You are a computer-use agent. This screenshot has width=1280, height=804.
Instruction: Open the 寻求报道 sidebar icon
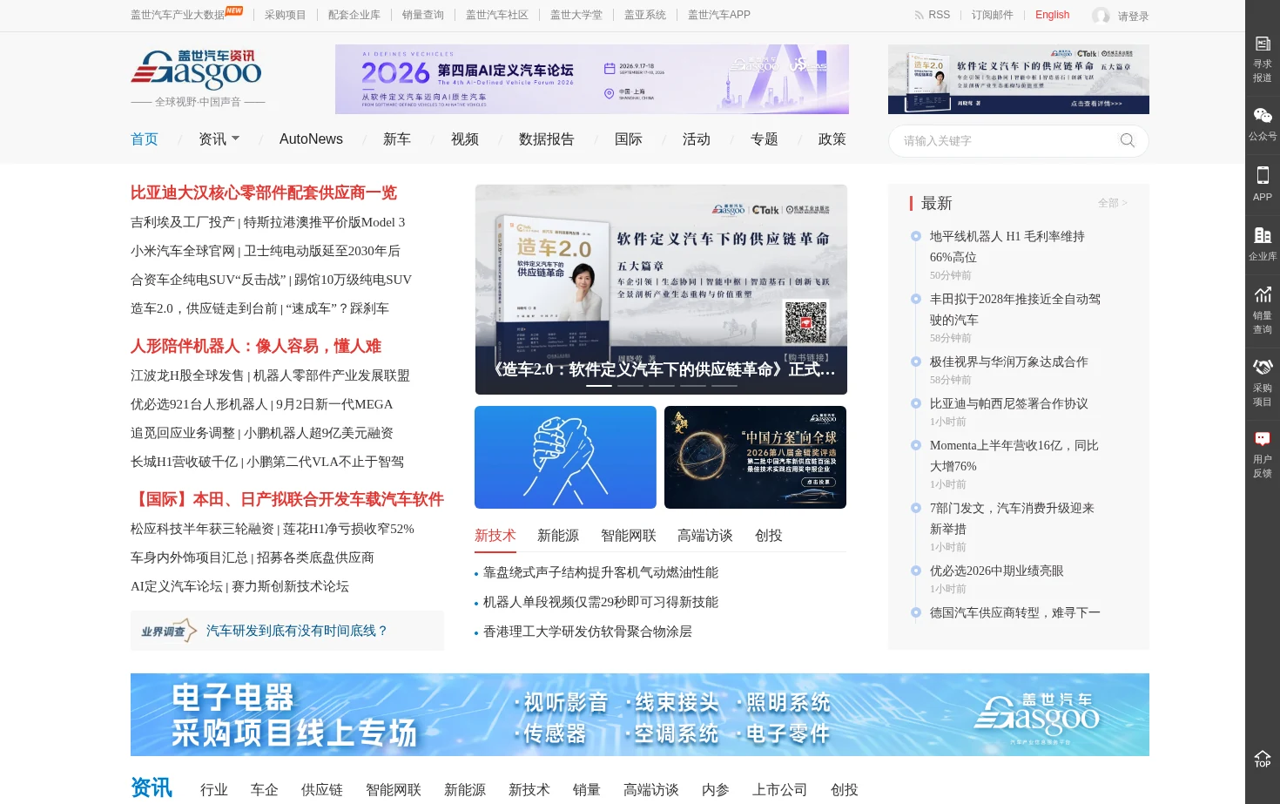click(x=1263, y=44)
